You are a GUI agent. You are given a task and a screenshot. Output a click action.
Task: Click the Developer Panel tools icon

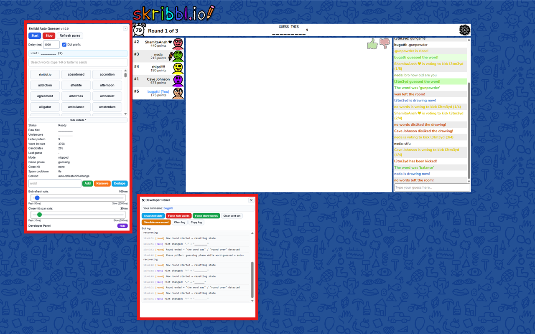pos(143,200)
